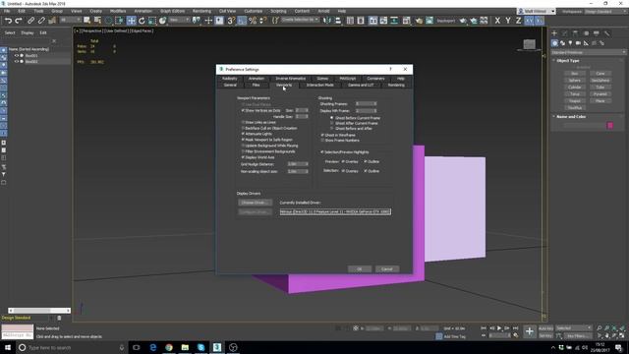Click Grid Nudge Distance spinner field
Viewport: 629px width, 354px height.
[x=298, y=164]
